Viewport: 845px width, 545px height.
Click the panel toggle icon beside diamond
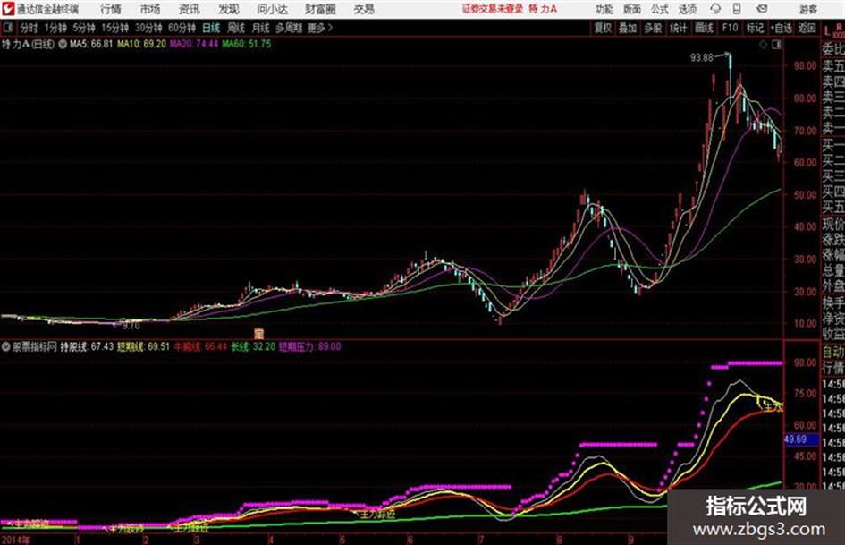[776, 45]
